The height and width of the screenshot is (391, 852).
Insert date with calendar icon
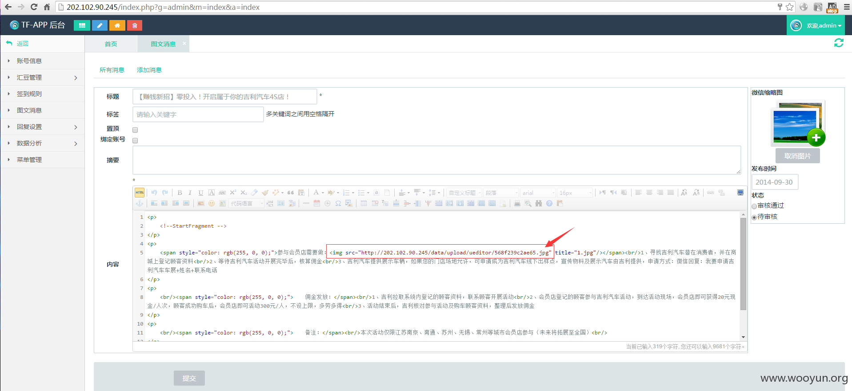(317, 203)
